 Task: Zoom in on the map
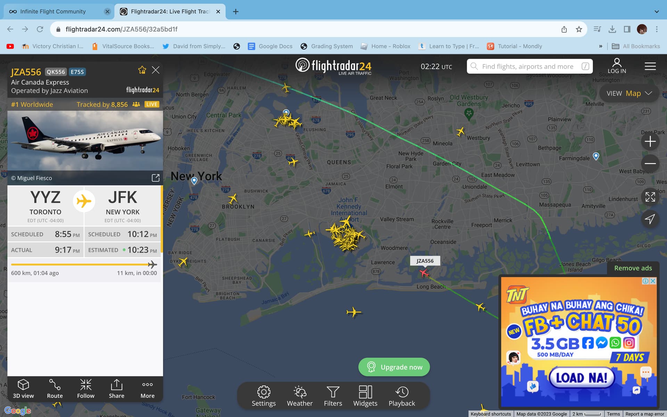tap(650, 141)
